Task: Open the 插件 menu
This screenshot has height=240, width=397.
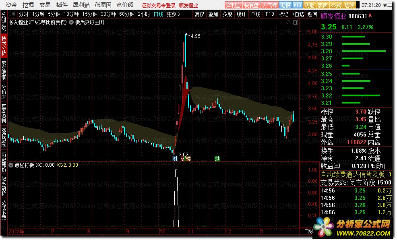Action: click(62, 5)
